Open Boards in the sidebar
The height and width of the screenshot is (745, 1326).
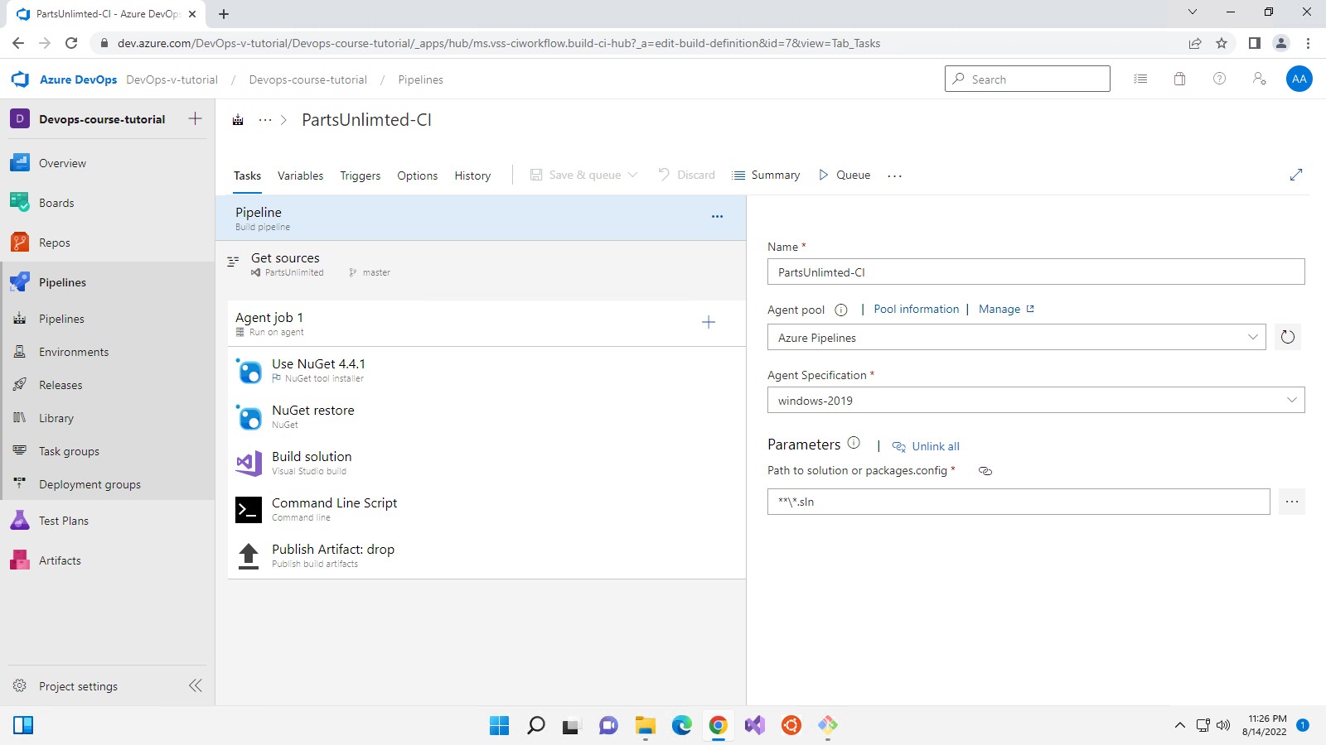108,203
